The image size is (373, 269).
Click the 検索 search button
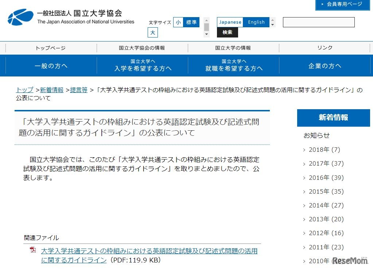pyautogui.click(x=228, y=32)
